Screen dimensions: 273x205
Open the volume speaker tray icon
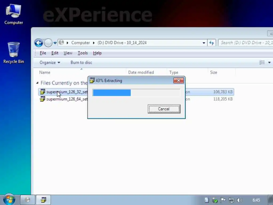point(240,200)
